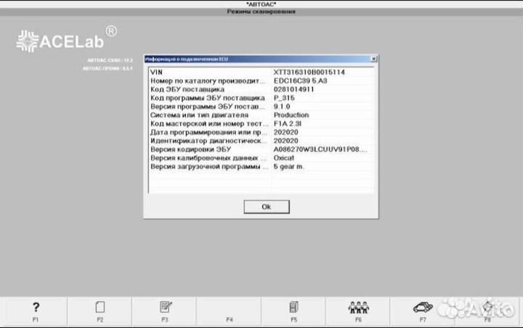Image resolution: width=523 pixels, height=328 pixels.
Task: Open the F3 notepad with pencil icon
Action: [x=165, y=307]
